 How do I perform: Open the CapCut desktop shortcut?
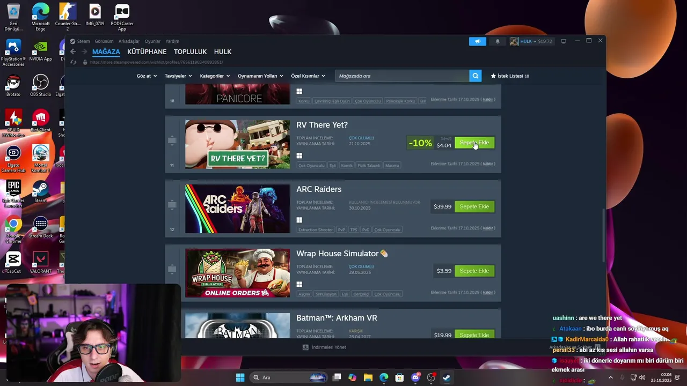[x=13, y=263]
